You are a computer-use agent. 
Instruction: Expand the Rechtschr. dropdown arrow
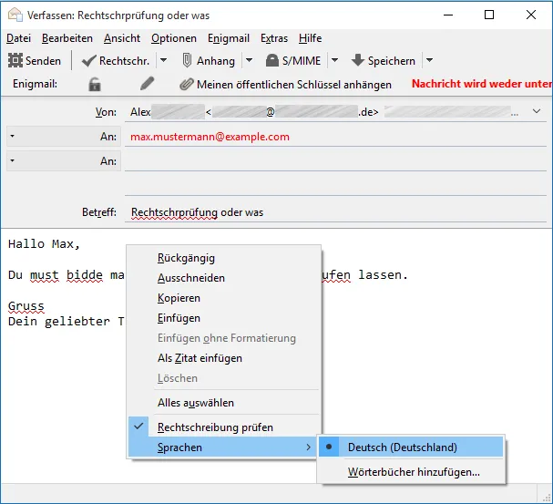163,60
